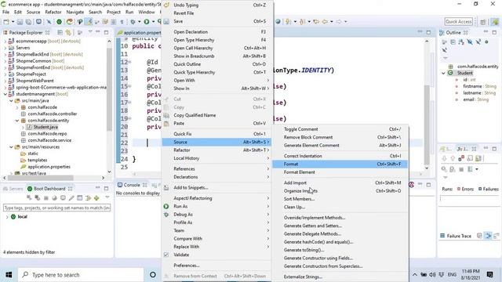Open Windows Start menu
The height and width of the screenshot is (282, 502).
tap(9, 275)
